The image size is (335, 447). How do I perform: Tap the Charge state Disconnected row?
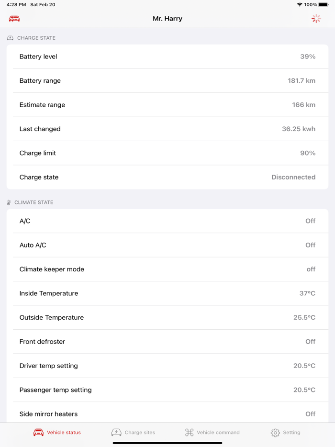pos(167,177)
